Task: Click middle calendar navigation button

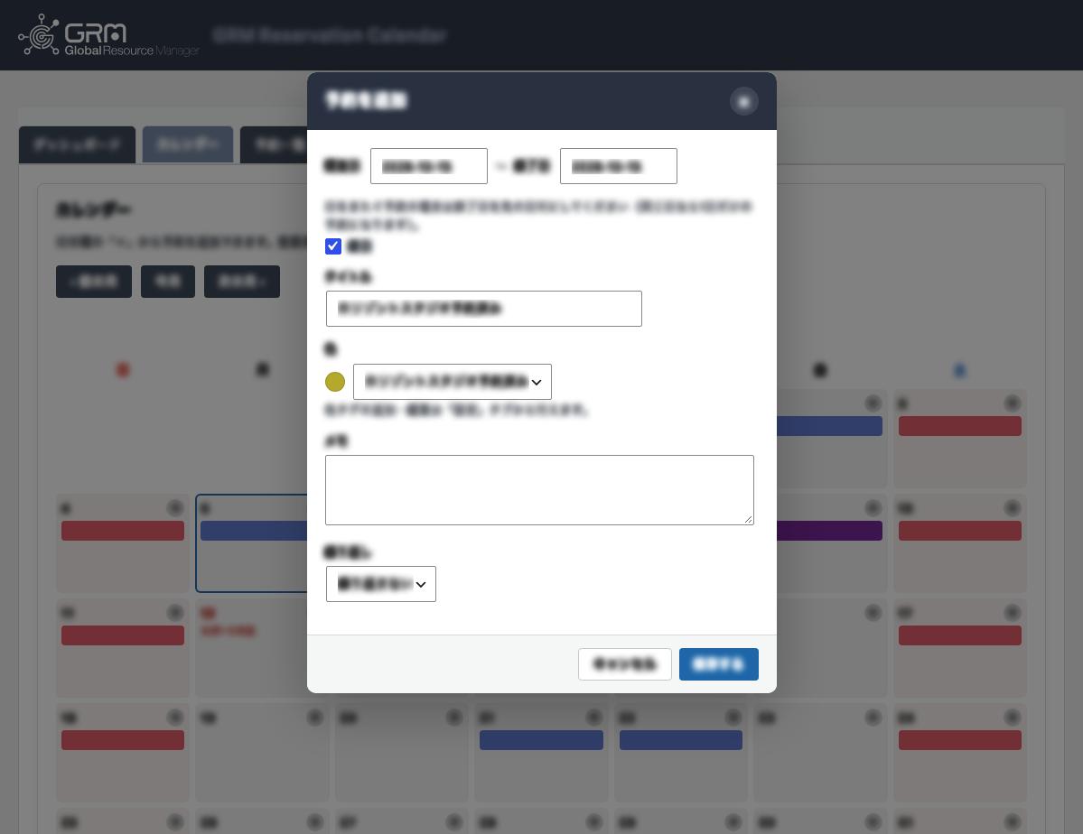Action: click(x=168, y=282)
